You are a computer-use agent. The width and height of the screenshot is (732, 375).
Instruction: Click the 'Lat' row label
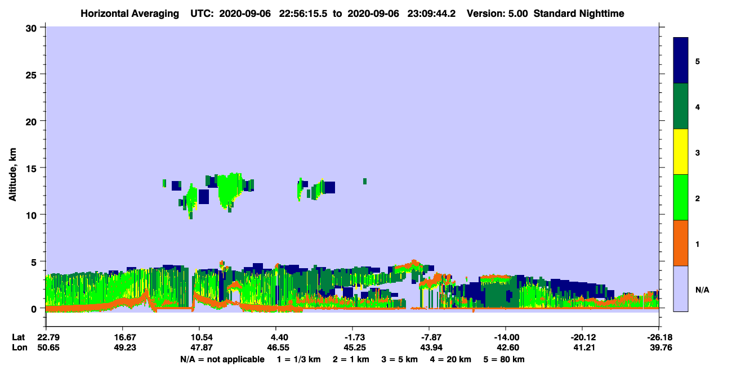[x=19, y=337]
